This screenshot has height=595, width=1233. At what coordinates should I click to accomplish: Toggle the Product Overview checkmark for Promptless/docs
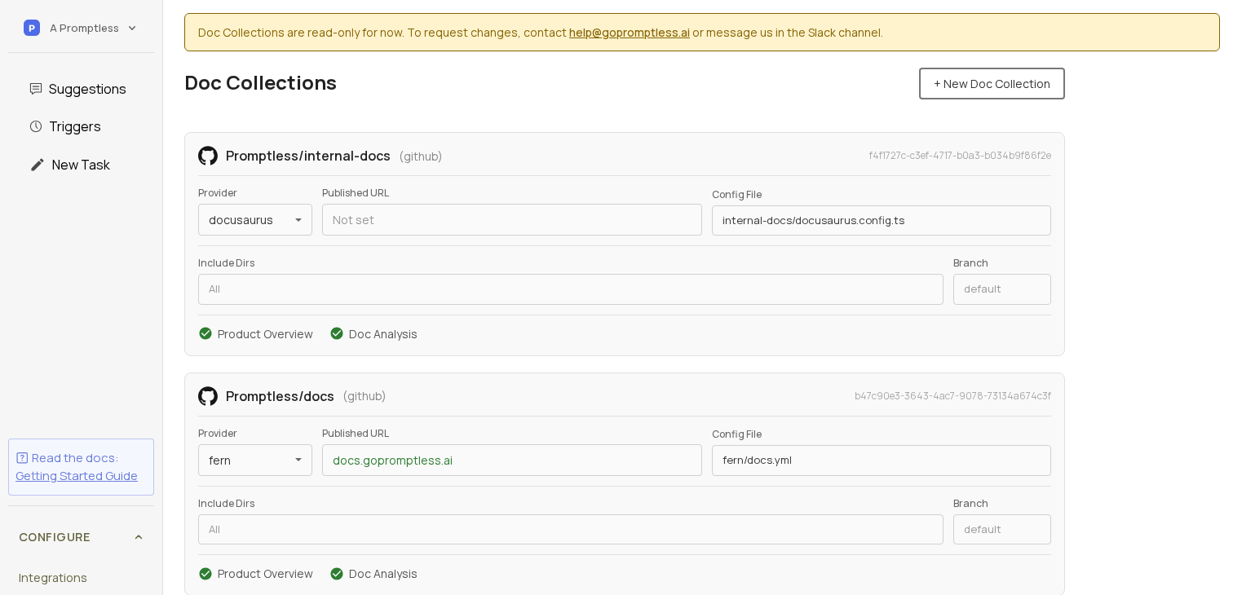click(x=205, y=574)
